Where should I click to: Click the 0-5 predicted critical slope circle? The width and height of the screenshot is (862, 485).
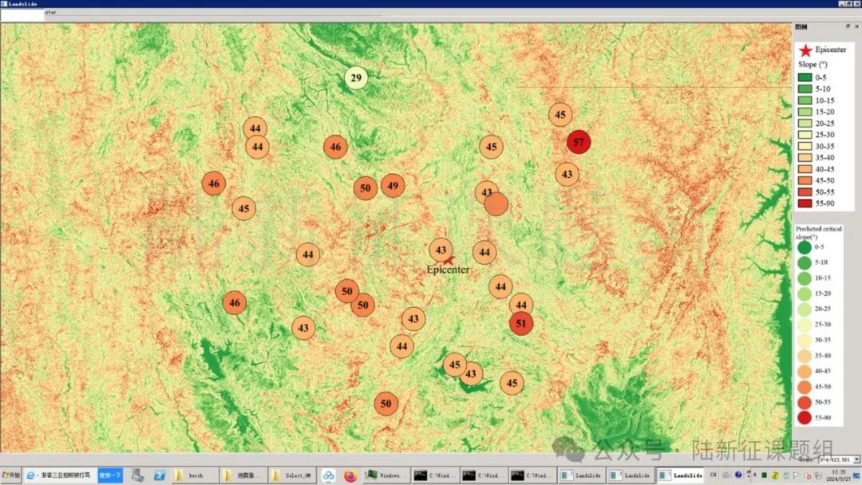(x=804, y=247)
